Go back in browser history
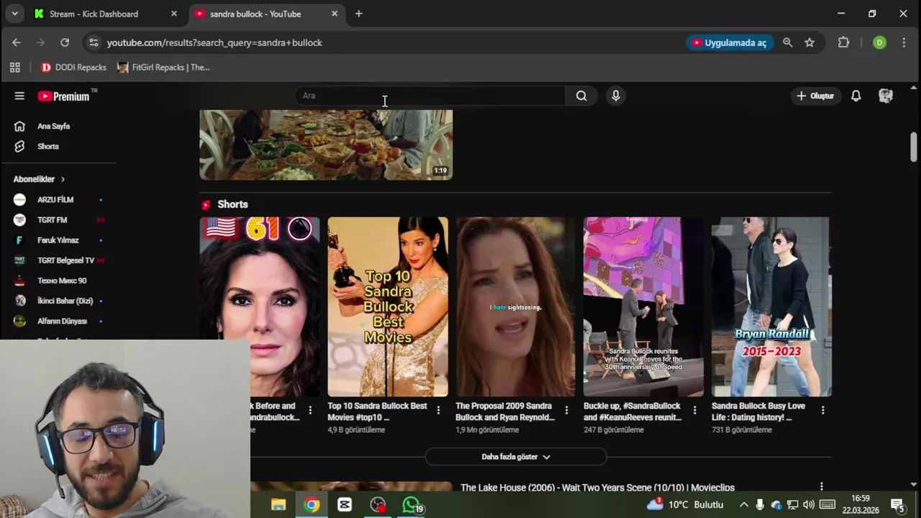The height and width of the screenshot is (518, 921). click(16, 42)
